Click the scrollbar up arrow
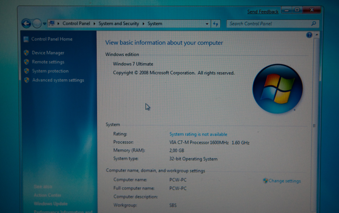The height and width of the screenshot is (213, 339). 317,35
